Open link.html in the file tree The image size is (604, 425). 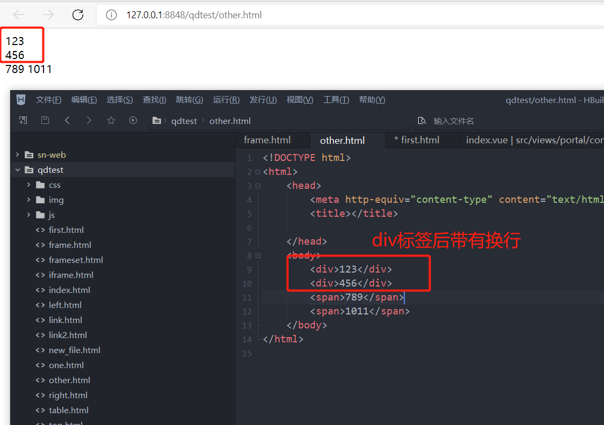[x=65, y=320]
